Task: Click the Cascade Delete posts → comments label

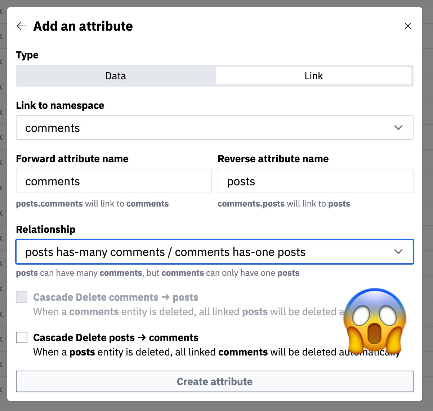Action: 116,337
